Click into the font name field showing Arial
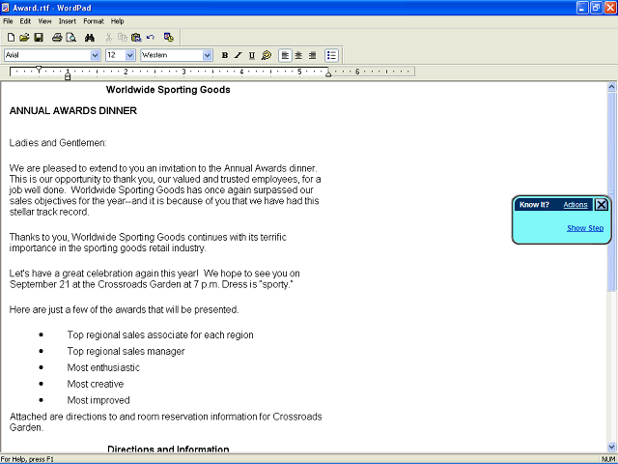The height and width of the screenshot is (464, 618). (47, 55)
